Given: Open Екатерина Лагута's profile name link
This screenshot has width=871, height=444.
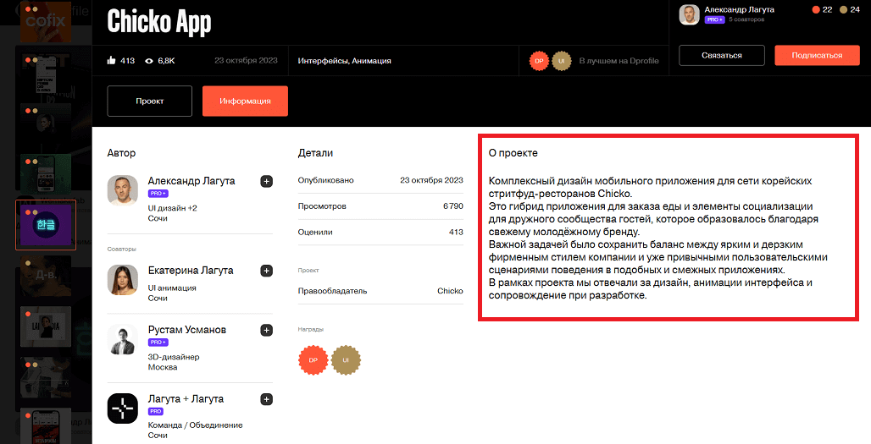Looking at the screenshot, I should 191,271.
